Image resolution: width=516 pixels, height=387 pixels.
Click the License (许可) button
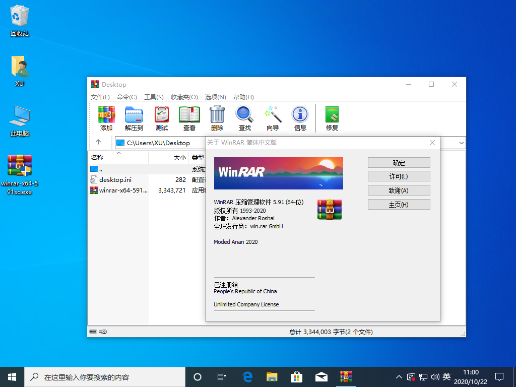(x=399, y=176)
